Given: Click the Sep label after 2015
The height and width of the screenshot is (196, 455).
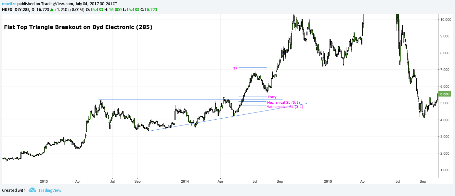Looking at the screenshot, I should (x=422, y=181).
